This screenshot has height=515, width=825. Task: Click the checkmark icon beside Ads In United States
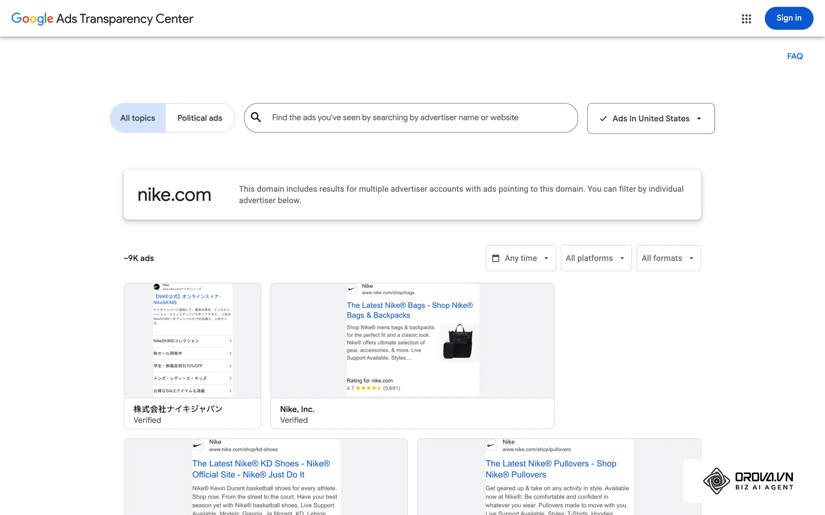coord(603,118)
